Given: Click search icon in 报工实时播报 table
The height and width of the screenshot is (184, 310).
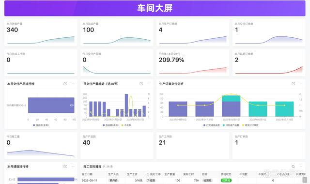Looking at the screenshot, I should 293,167.
